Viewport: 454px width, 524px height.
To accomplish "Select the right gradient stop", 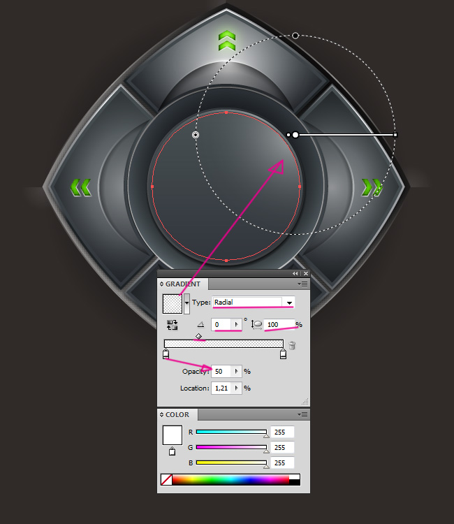I will (x=283, y=355).
